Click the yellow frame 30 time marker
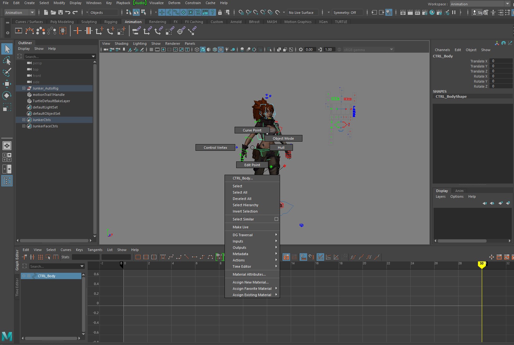Screen dimensions: 514x345 [482, 264]
